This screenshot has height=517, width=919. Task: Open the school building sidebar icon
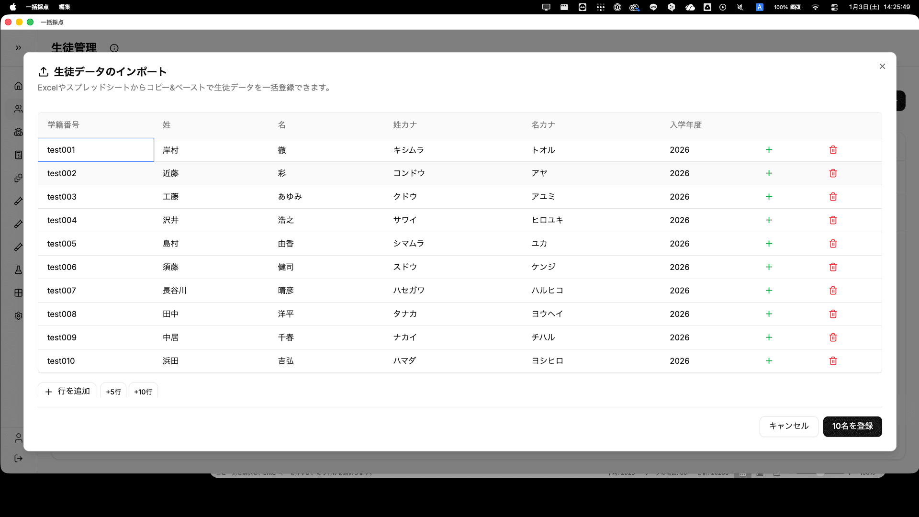point(18,132)
